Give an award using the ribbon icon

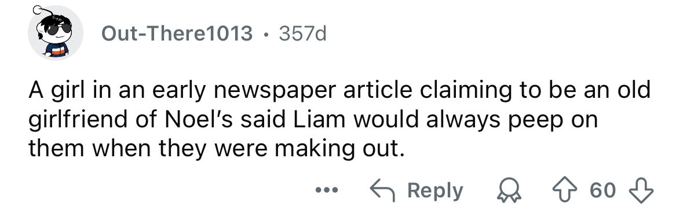[x=509, y=191]
